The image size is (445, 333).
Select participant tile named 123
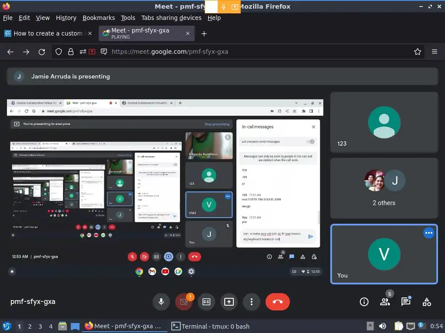click(384, 122)
